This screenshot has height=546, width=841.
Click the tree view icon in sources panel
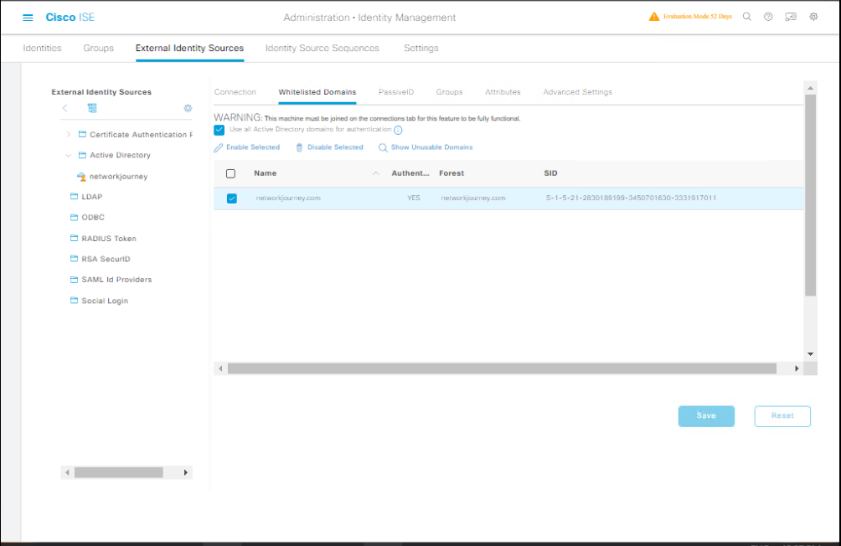point(92,108)
